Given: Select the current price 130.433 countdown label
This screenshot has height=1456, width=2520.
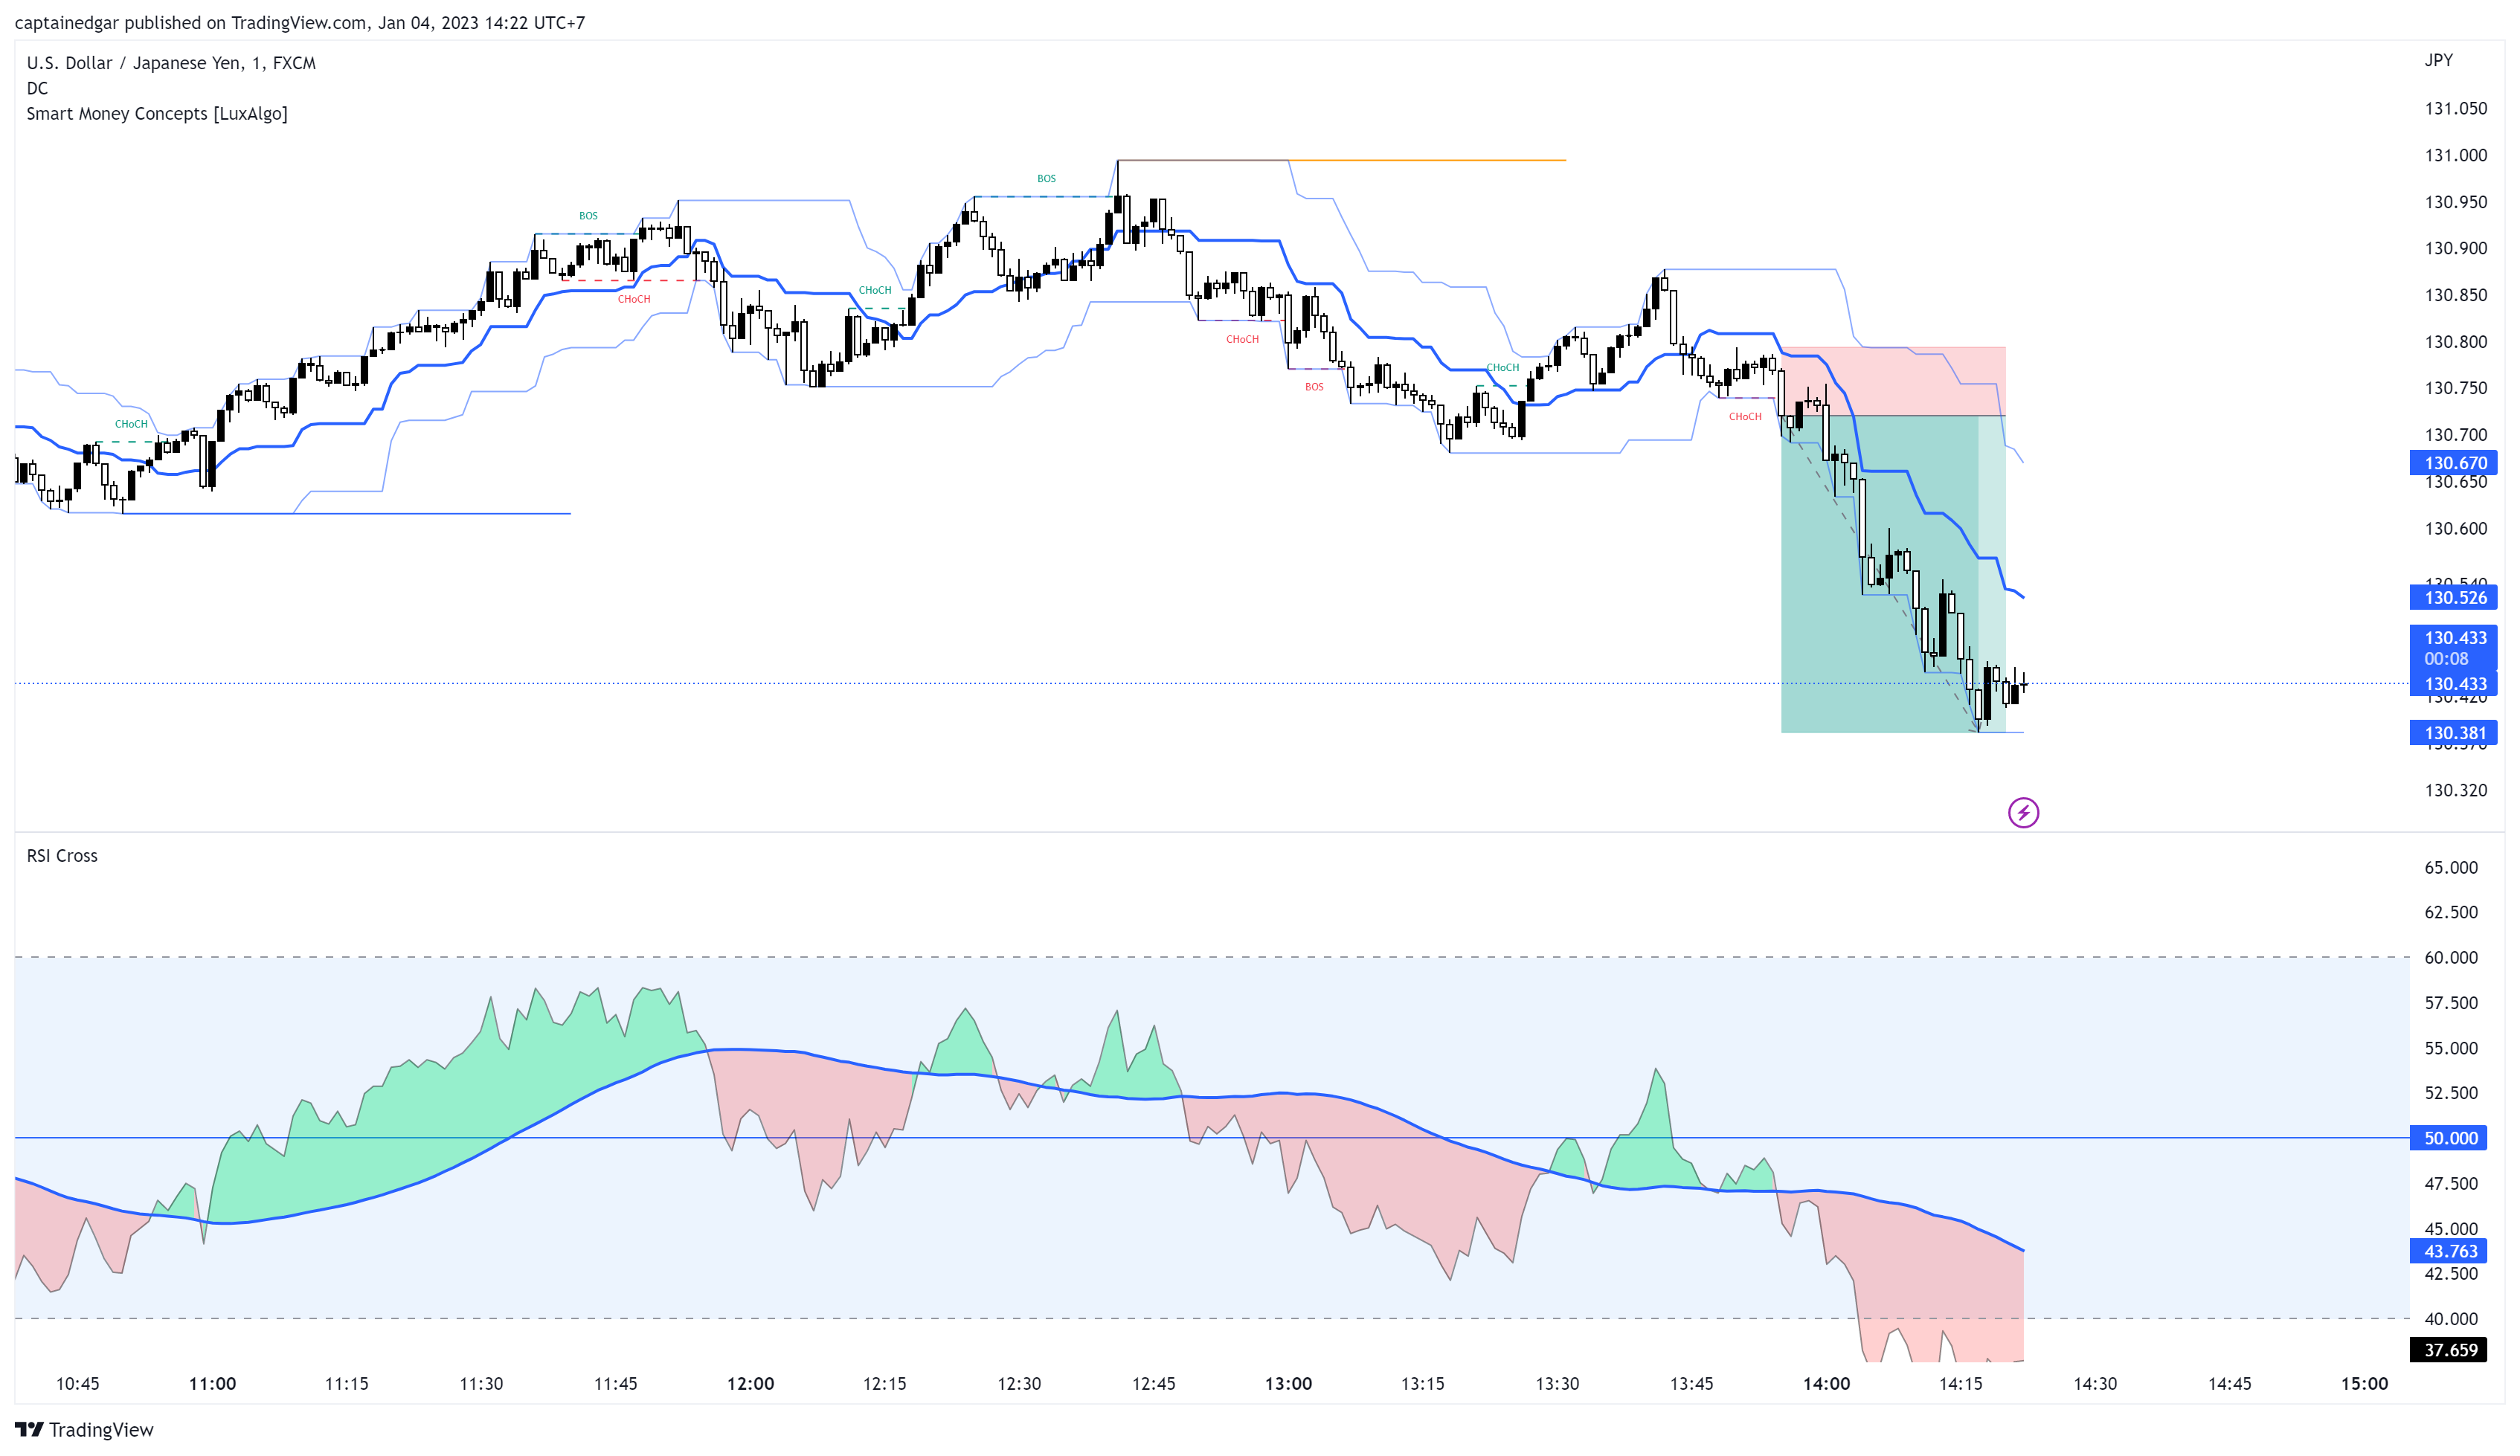Looking at the screenshot, I should click(2453, 647).
